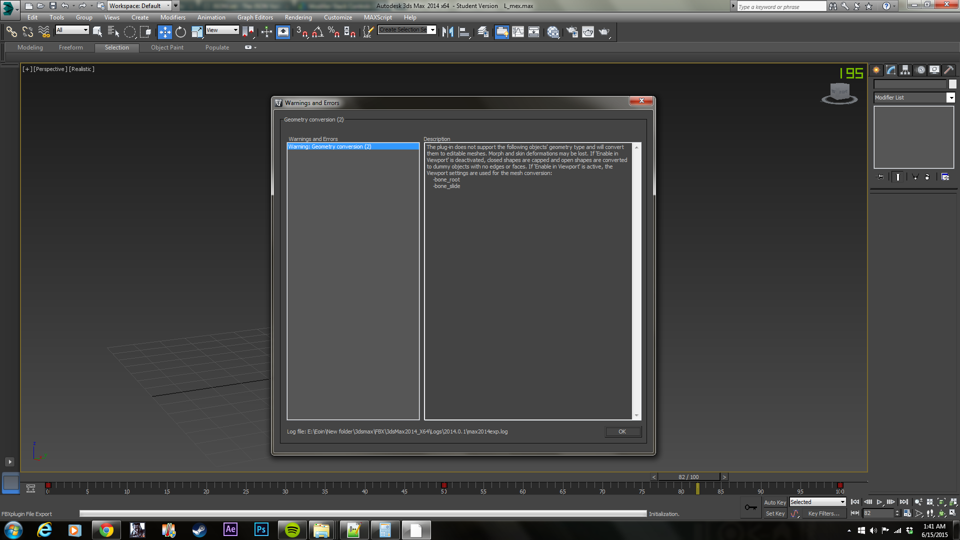The image size is (960, 540).
Task: Open reference coordinate system View dropdown
Action: tap(222, 30)
